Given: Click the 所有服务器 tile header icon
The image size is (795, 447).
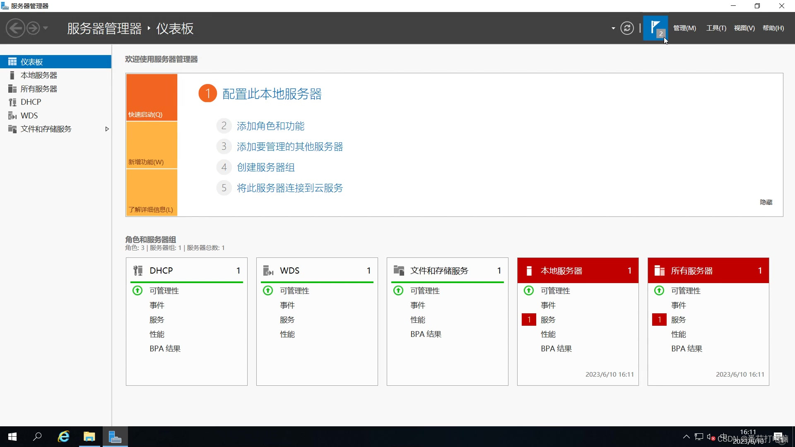Looking at the screenshot, I should (659, 270).
